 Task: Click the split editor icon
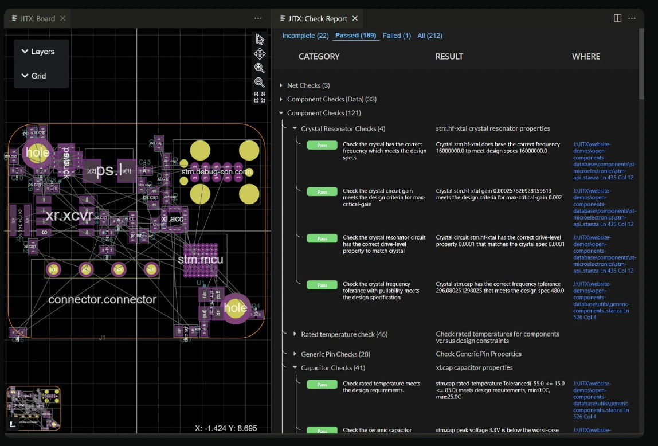pyautogui.click(x=617, y=18)
